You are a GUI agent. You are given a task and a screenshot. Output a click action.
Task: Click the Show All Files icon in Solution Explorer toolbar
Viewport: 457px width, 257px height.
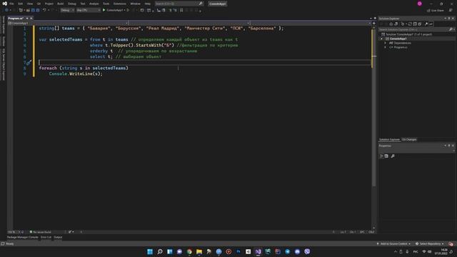[420, 24]
